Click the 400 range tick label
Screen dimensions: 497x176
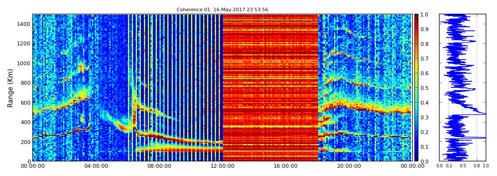tap(25, 122)
